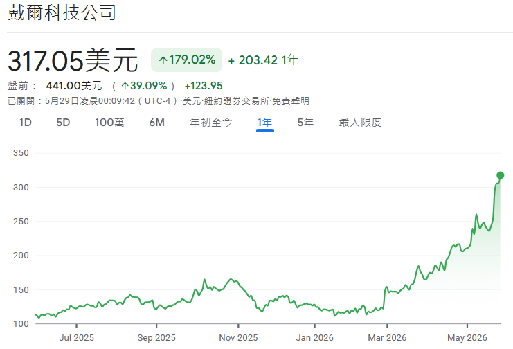This screenshot has width=513, height=349.
Task: Click the Sep 2025 axis label
Action: [156, 337]
